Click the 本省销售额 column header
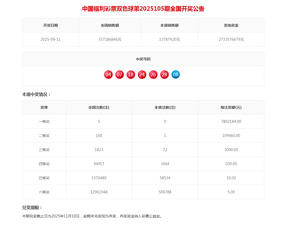This screenshot has height=225, width=286. [169, 25]
